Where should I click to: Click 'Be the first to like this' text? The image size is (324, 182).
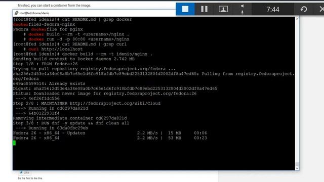pyautogui.click(x=30, y=178)
